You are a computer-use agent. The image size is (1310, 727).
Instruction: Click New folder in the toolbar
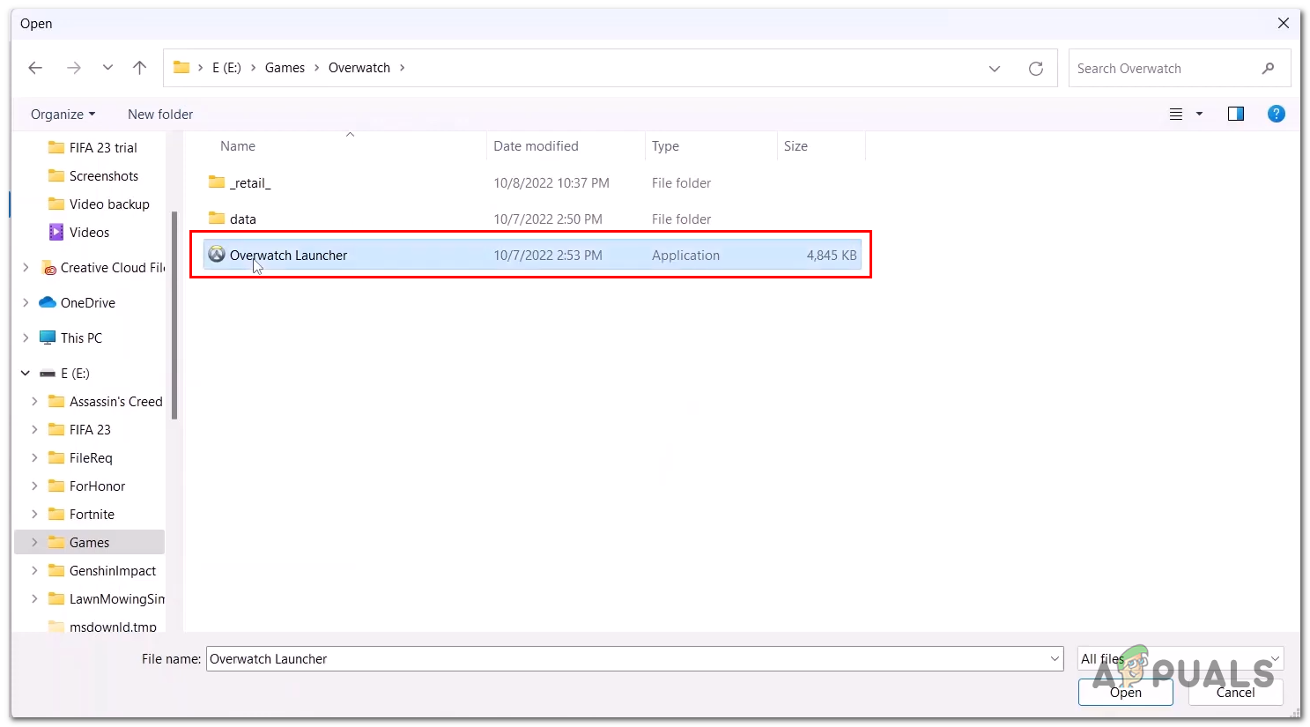[159, 114]
